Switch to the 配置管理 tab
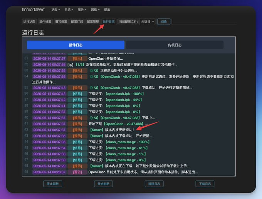Image resolution: width=262 pixels, height=199 pixels. tap(93, 22)
